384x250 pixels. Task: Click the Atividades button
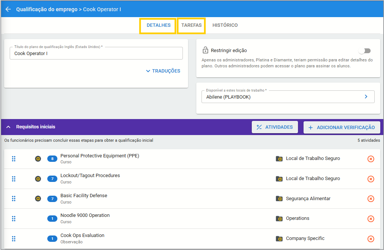click(274, 127)
